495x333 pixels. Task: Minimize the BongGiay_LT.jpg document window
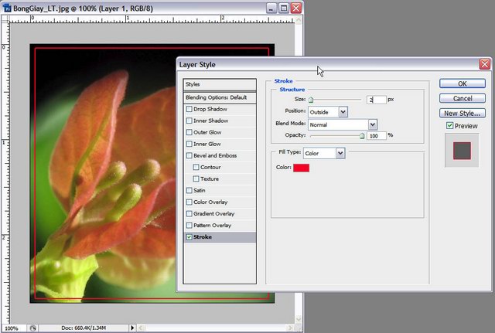(x=271, y=8)
